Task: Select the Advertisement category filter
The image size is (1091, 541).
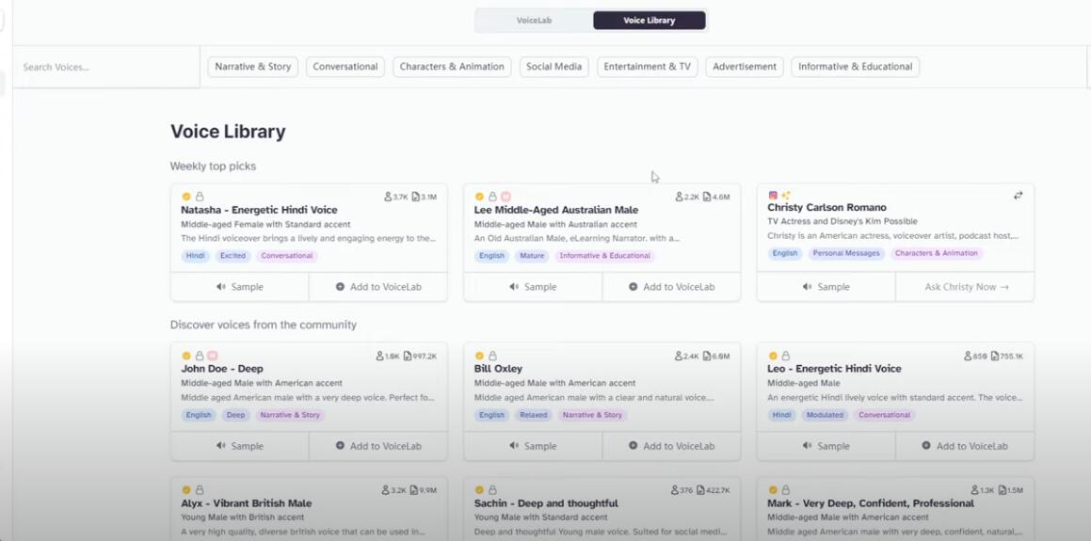Action: tap(744, 67)
